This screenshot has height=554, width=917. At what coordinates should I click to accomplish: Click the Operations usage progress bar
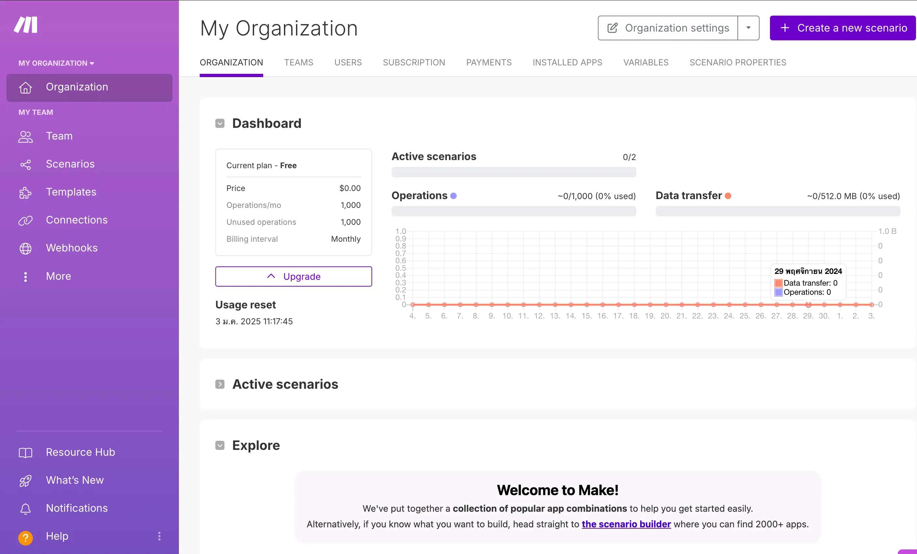pyautogui.click(x=514, y=211)
